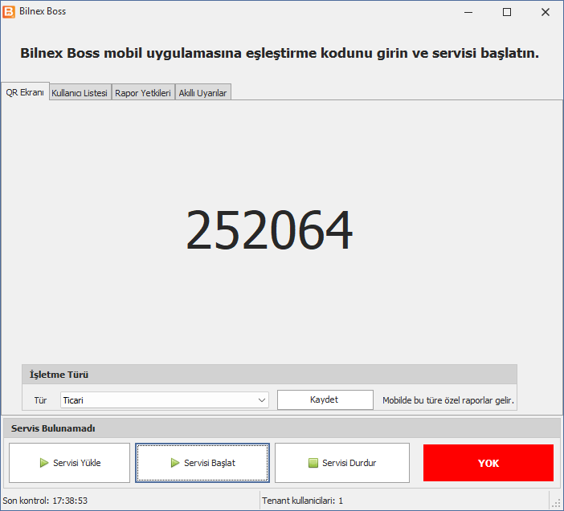Click the Bilnex Boss logo in the title bar
The width and height of the screenshot is (564, 511).
pyautogui.click(x=9, y=11)
